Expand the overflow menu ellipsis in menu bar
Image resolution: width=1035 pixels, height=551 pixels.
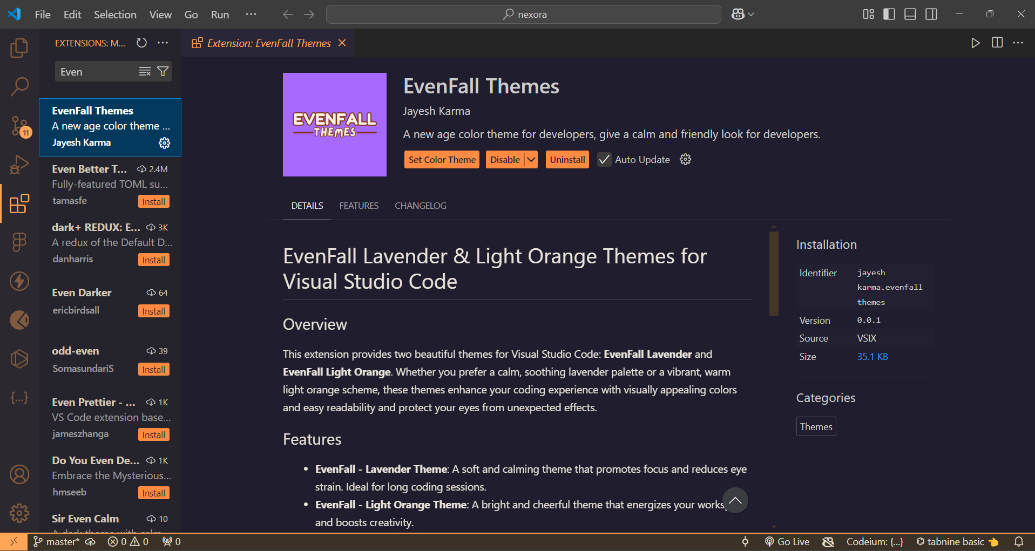[251, 15]
